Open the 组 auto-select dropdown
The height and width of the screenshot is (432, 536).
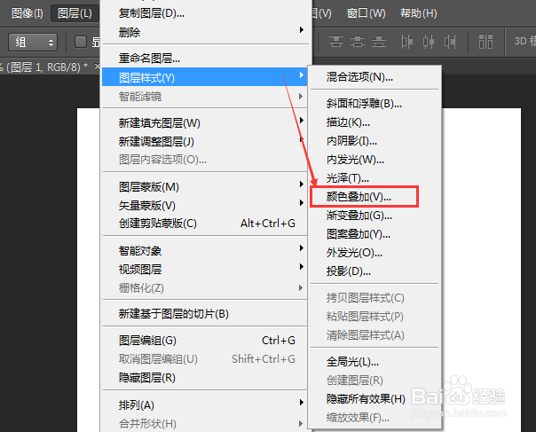coord(33,42)
